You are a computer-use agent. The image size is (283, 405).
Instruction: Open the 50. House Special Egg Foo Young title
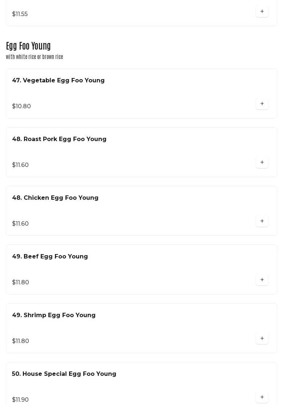[x=64, y=374]
